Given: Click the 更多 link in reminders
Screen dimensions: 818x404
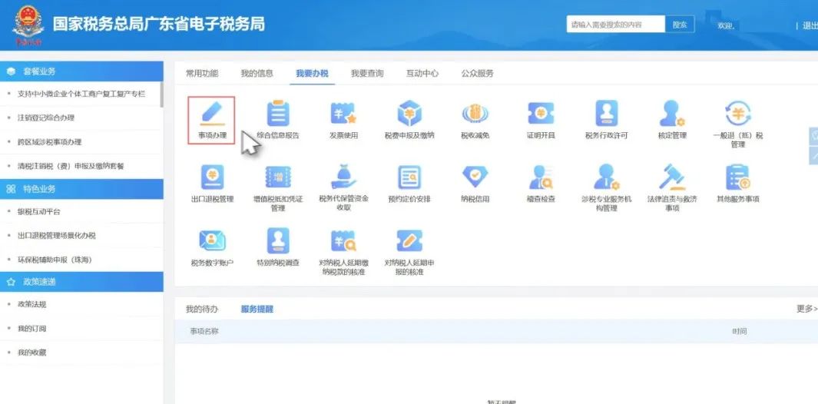Looking at the screenshot, I should [x=806, y=309].
